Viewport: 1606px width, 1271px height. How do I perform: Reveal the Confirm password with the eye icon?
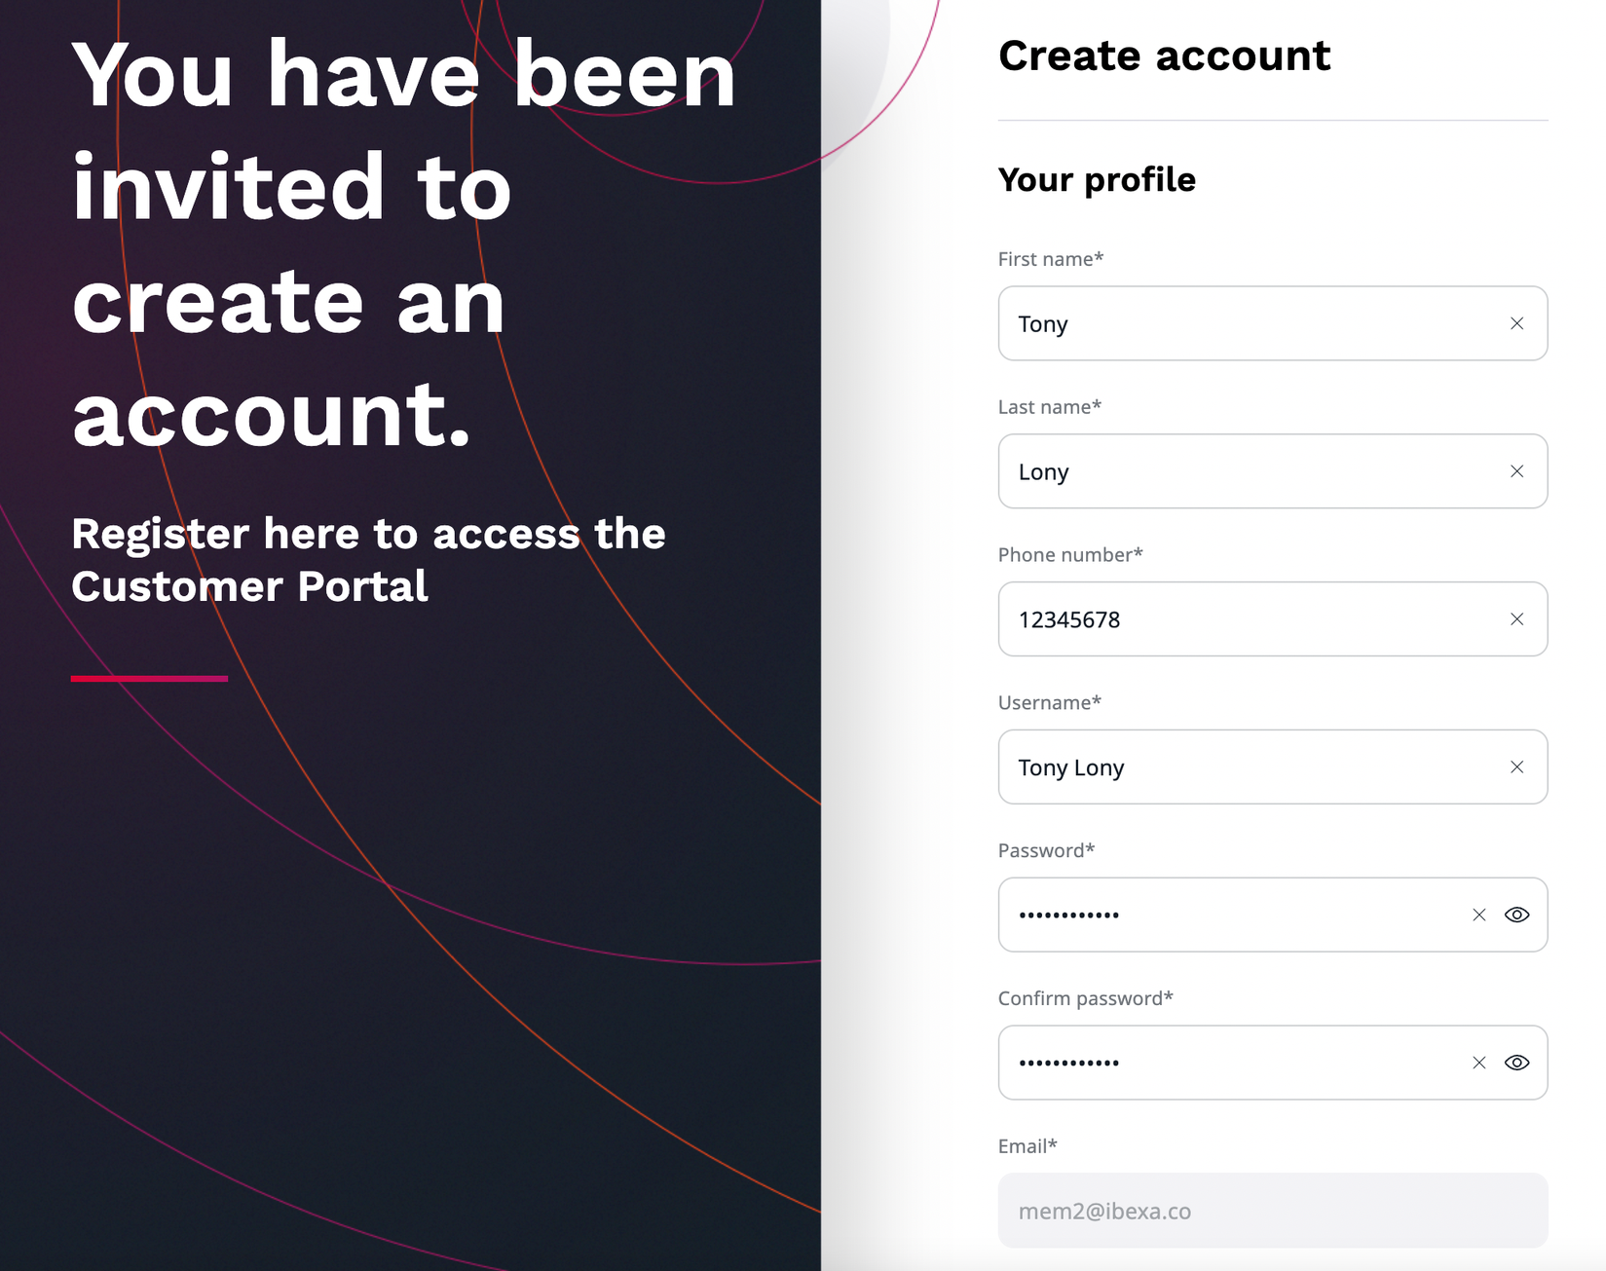tap(1515, 1062)
